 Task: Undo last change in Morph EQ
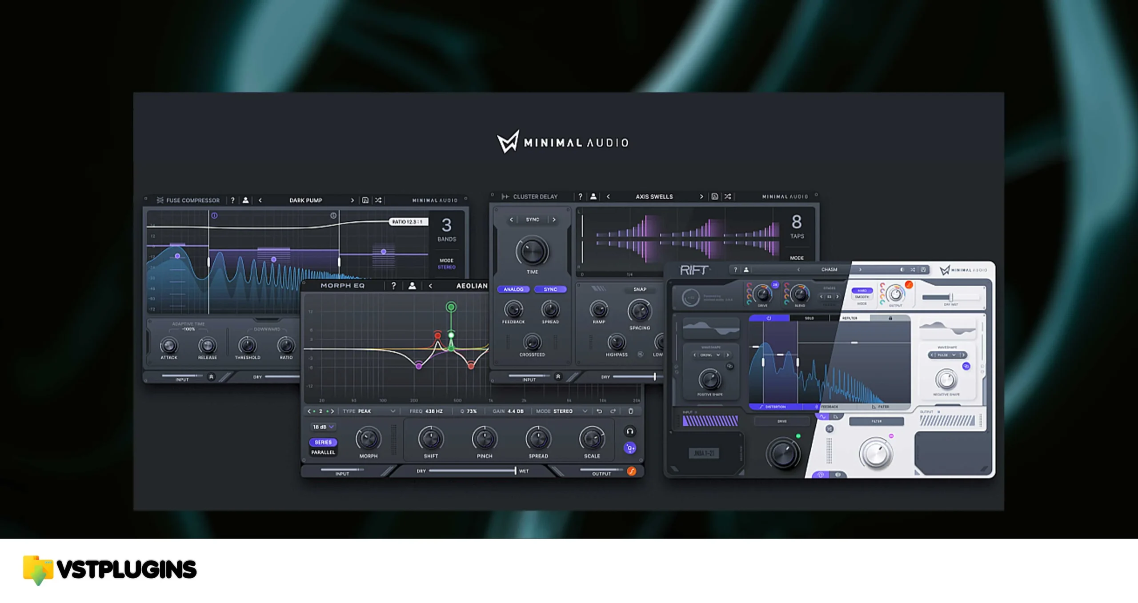(599, 411)
